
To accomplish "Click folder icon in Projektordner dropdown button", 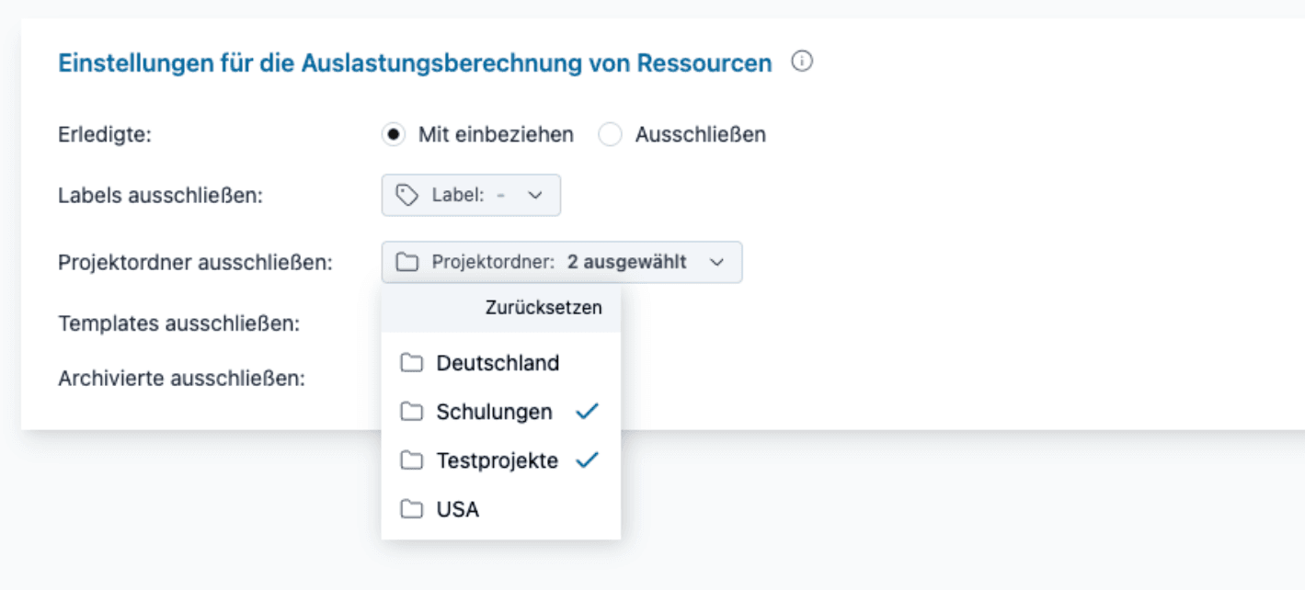I will 406,263.
